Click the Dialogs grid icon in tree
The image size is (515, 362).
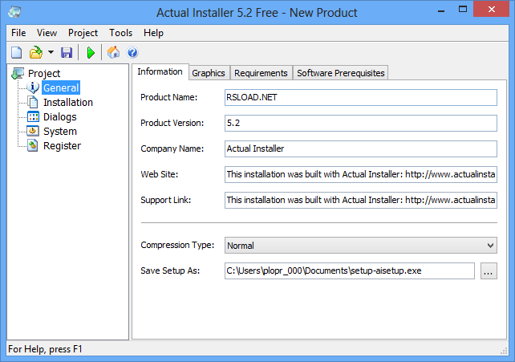coord(33,116)
